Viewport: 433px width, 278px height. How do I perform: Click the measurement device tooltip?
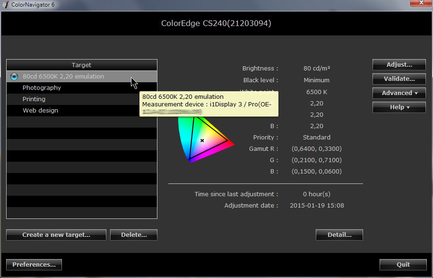coord(209,104)
